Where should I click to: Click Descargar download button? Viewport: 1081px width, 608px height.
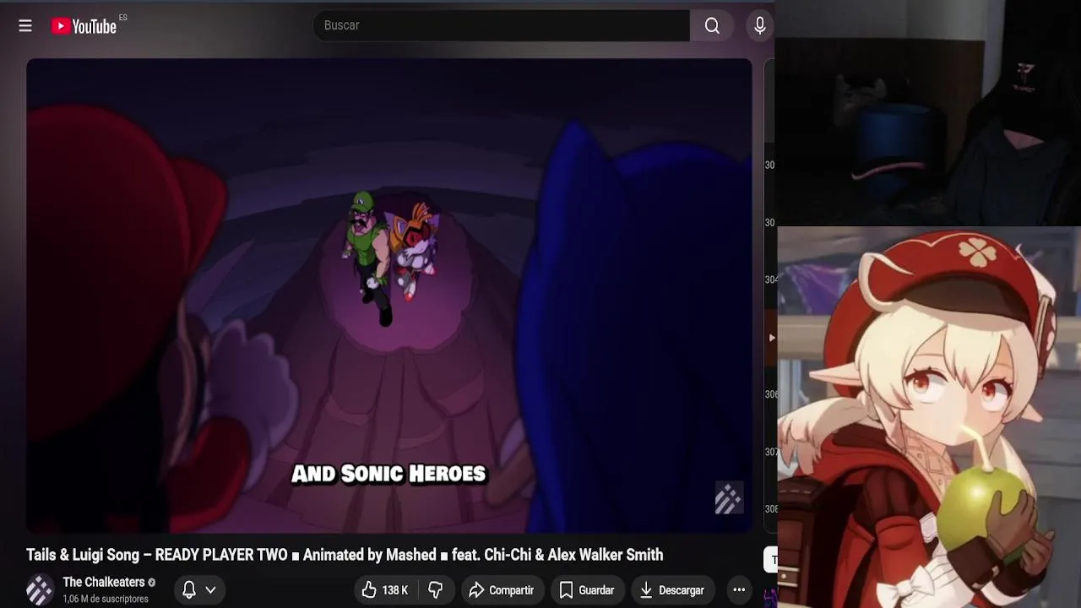pos(672,589)
